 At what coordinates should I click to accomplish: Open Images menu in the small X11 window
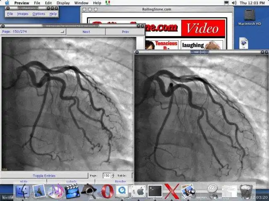(23, 14)
